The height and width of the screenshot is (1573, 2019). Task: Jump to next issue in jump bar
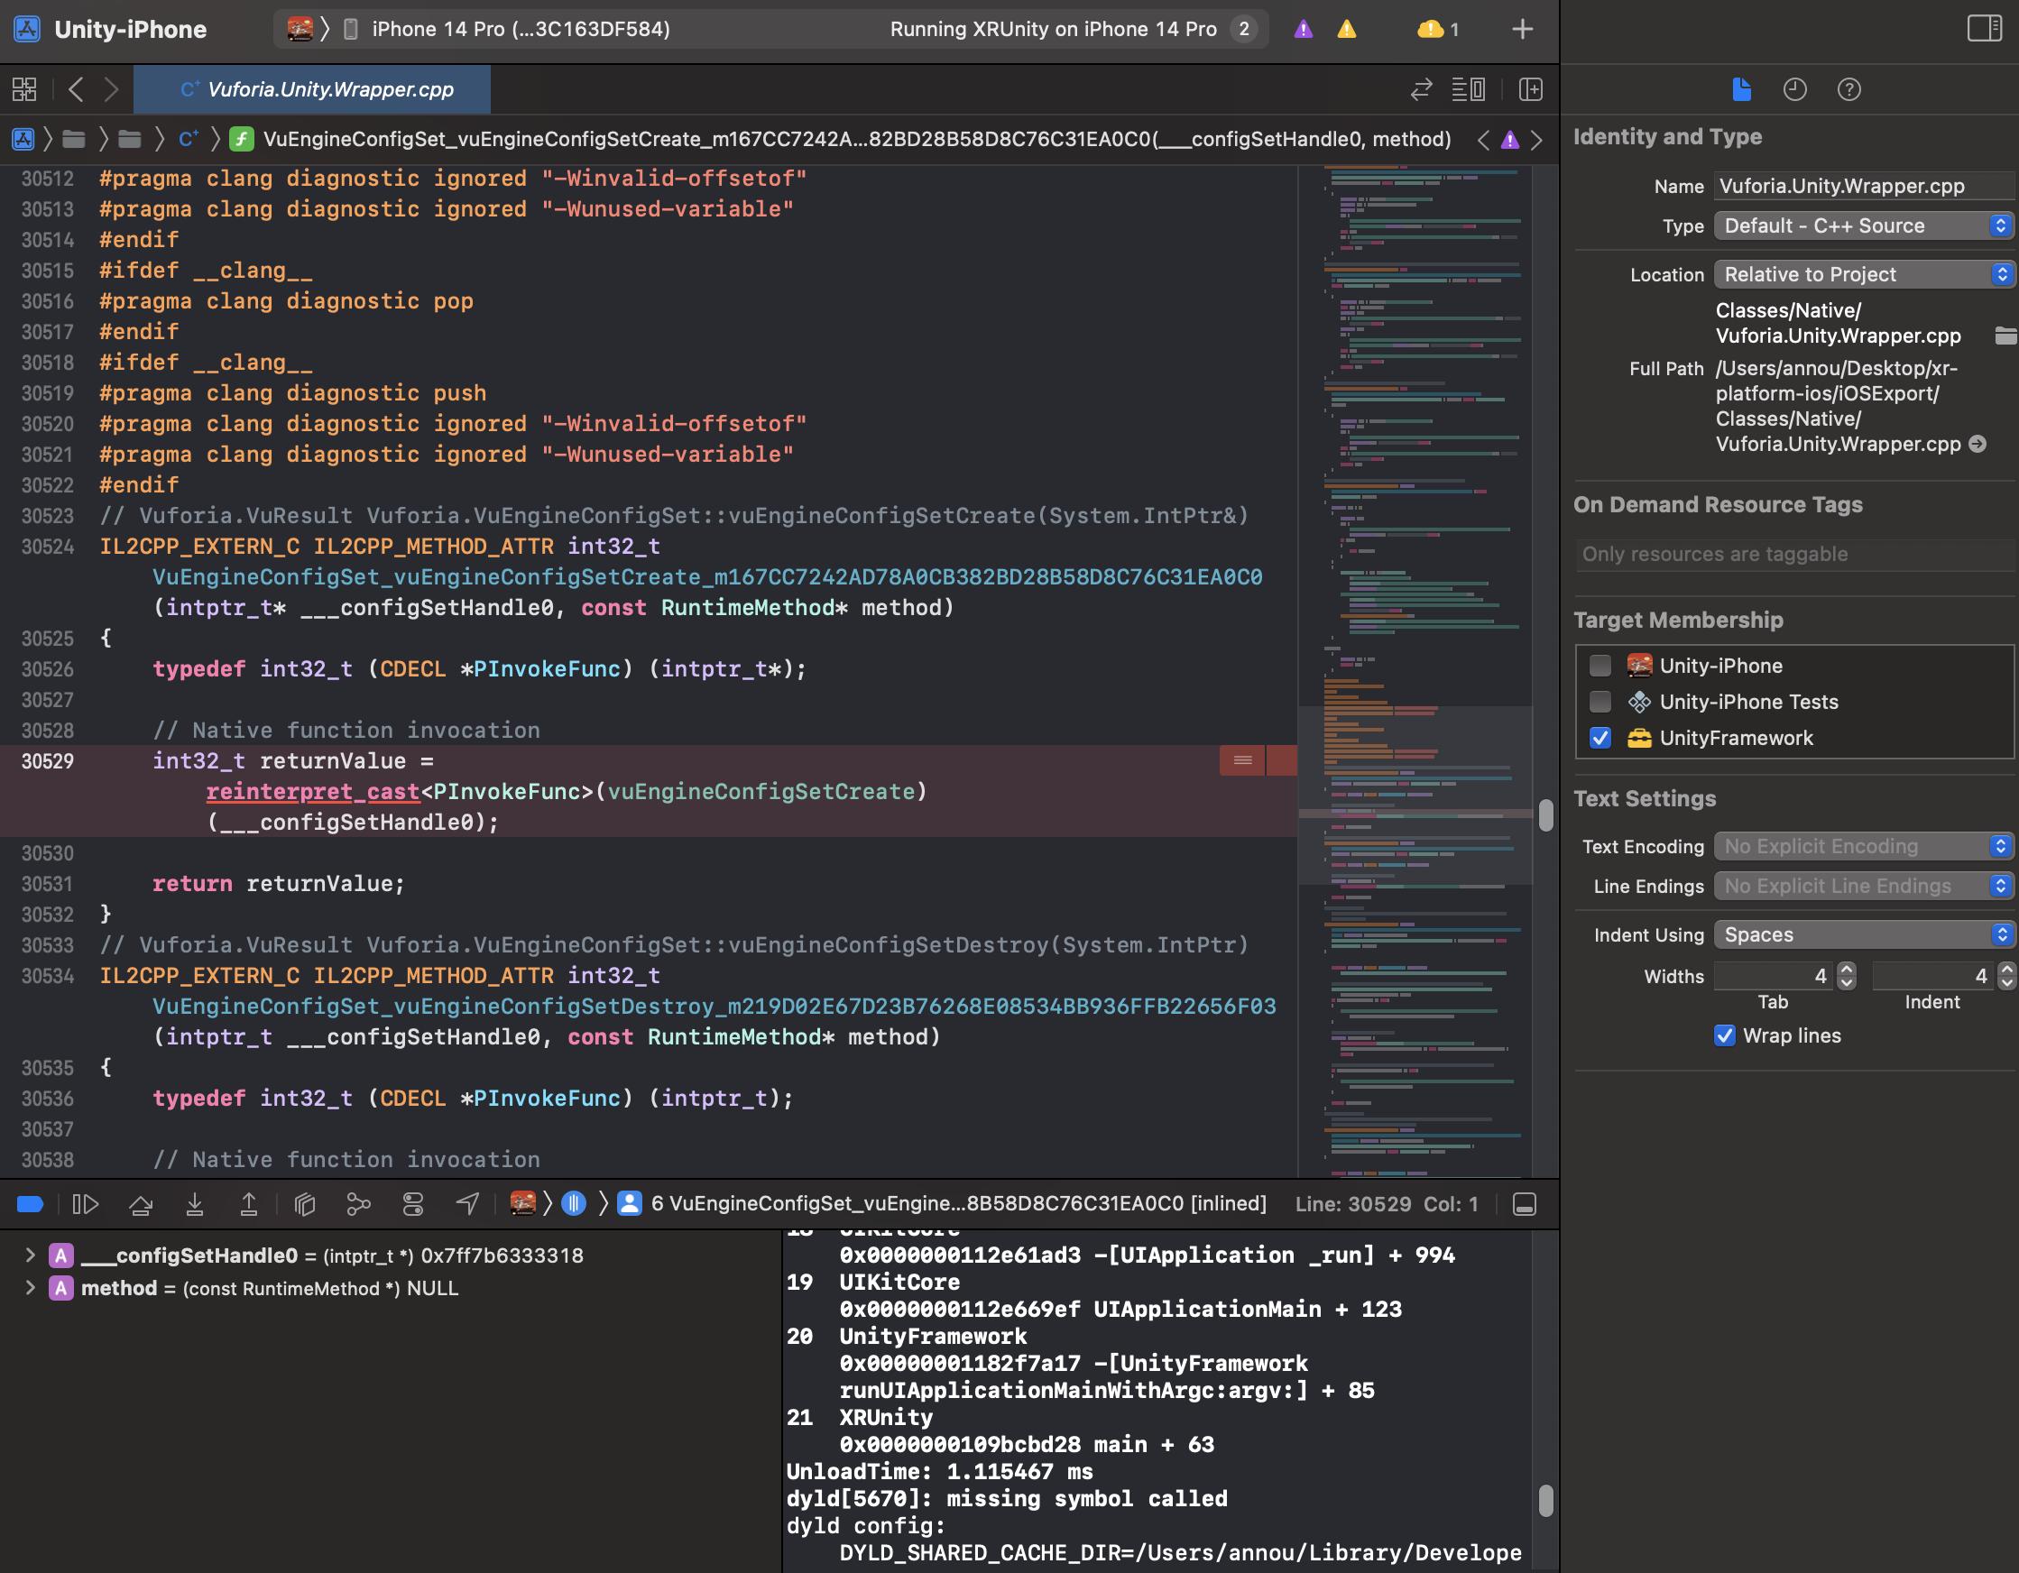[1536, 140]
